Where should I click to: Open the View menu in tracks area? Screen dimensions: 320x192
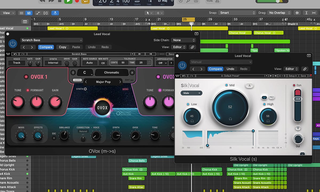pyautogui.click(x=8, y=13)
